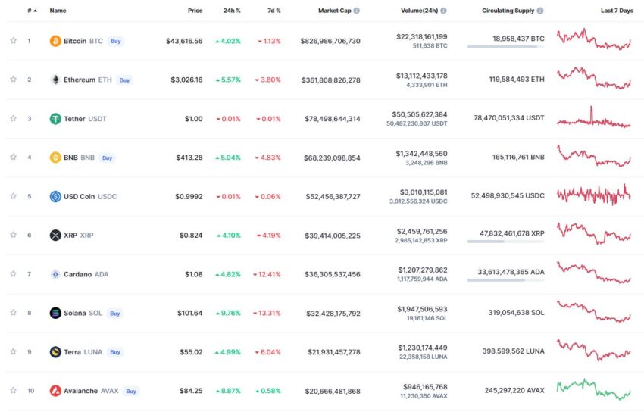644x412 pixels.
Task: Sort table by Market Cap header
Action: pos(334,11)
